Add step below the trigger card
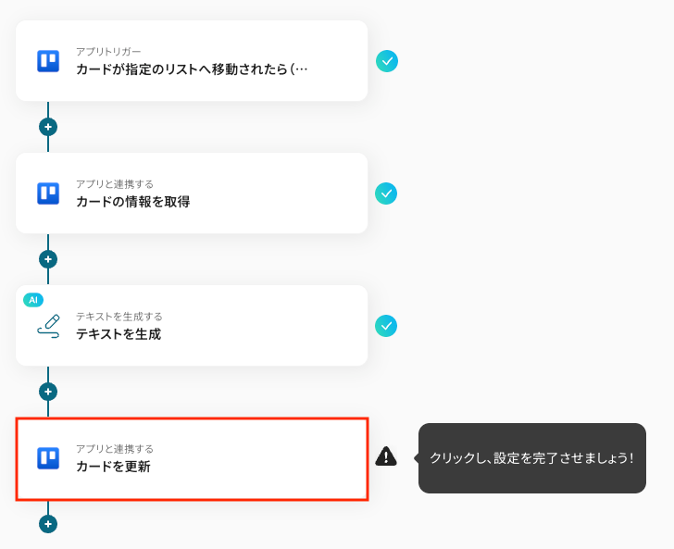Viewport: 674px width, 549px height. click(48, 127)
